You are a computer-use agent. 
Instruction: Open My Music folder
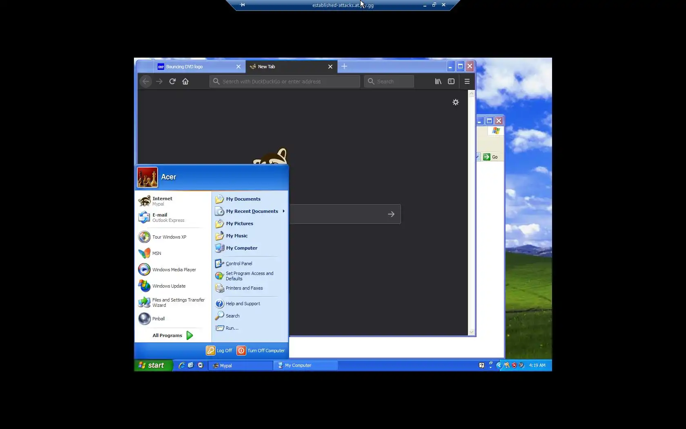250,236
